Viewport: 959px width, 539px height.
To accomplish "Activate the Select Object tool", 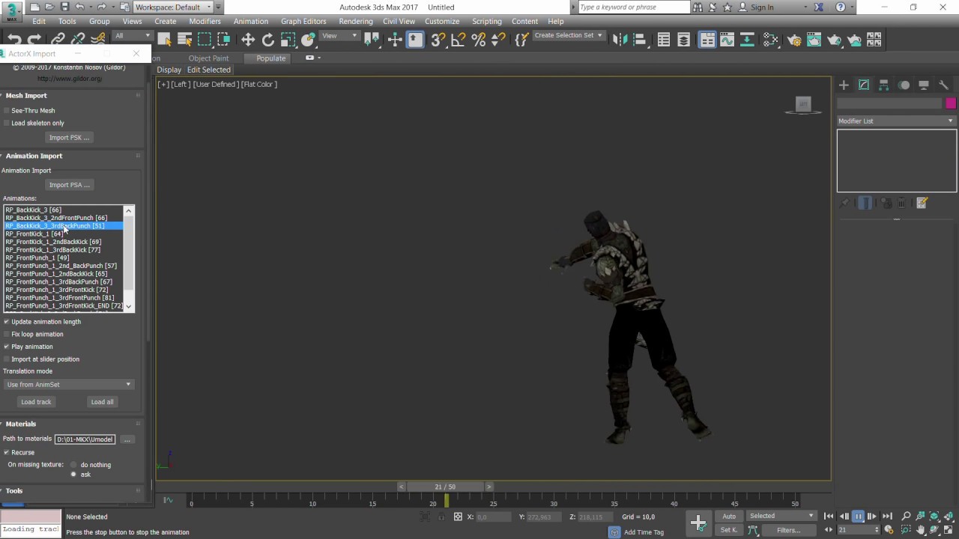I will coord(165,40).
